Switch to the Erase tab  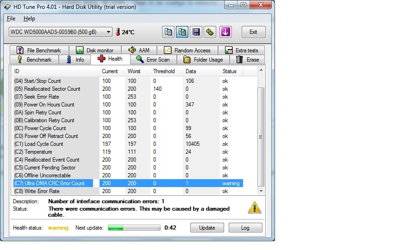click(x=247, y=60)
